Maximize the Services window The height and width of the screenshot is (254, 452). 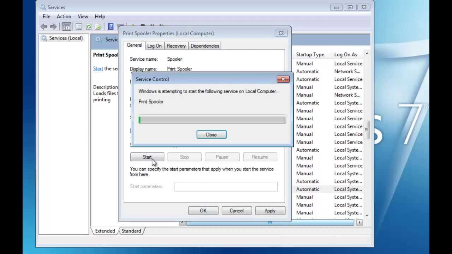click(350, 7)
